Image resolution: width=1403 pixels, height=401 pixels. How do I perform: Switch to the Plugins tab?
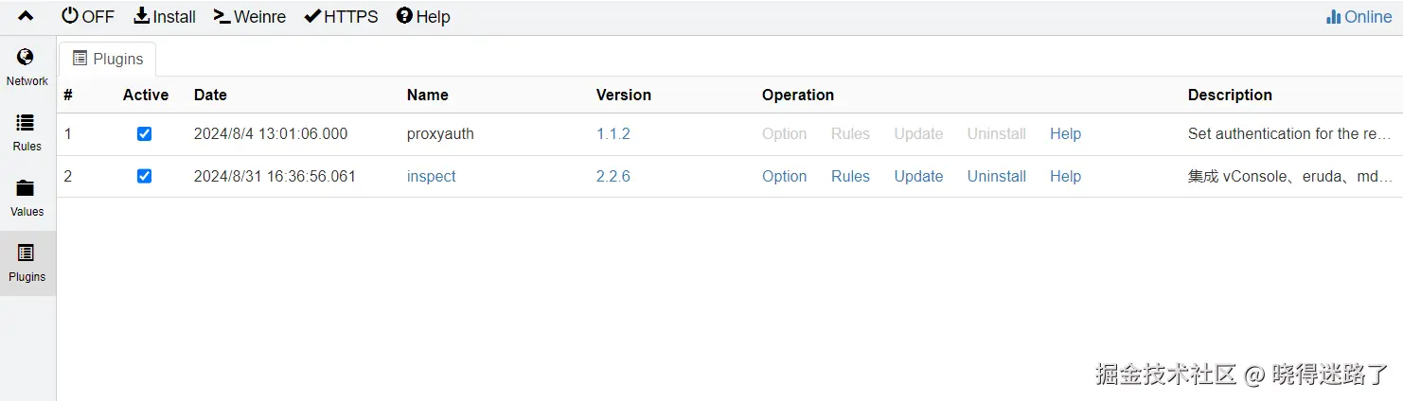[x=108, y=59]
